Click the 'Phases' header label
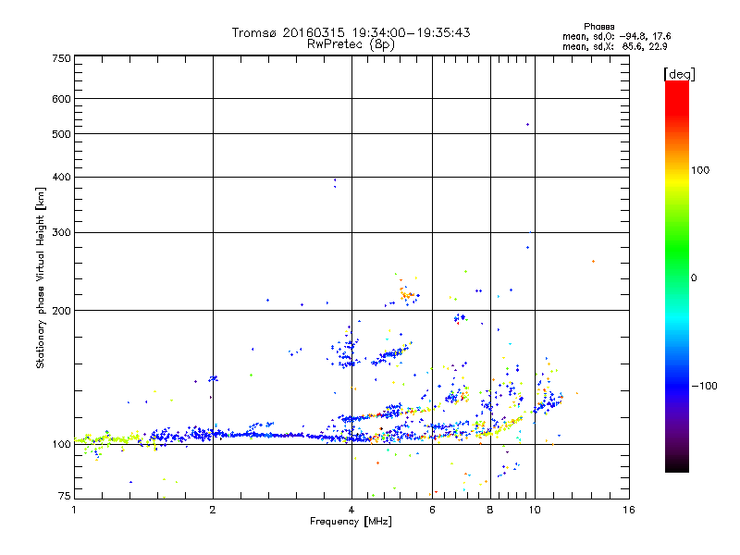 point(598,27)
